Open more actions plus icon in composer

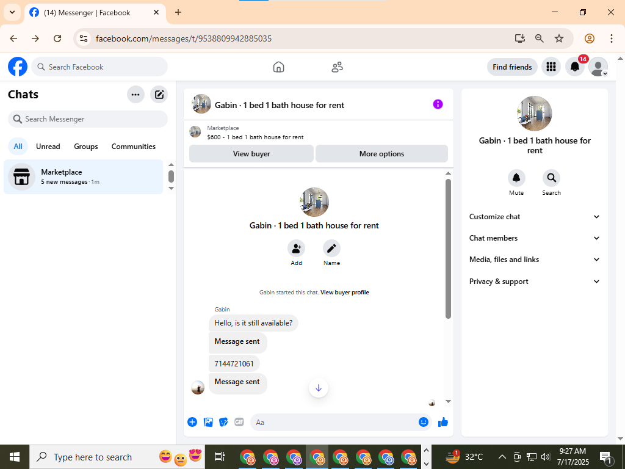point(192,422)
